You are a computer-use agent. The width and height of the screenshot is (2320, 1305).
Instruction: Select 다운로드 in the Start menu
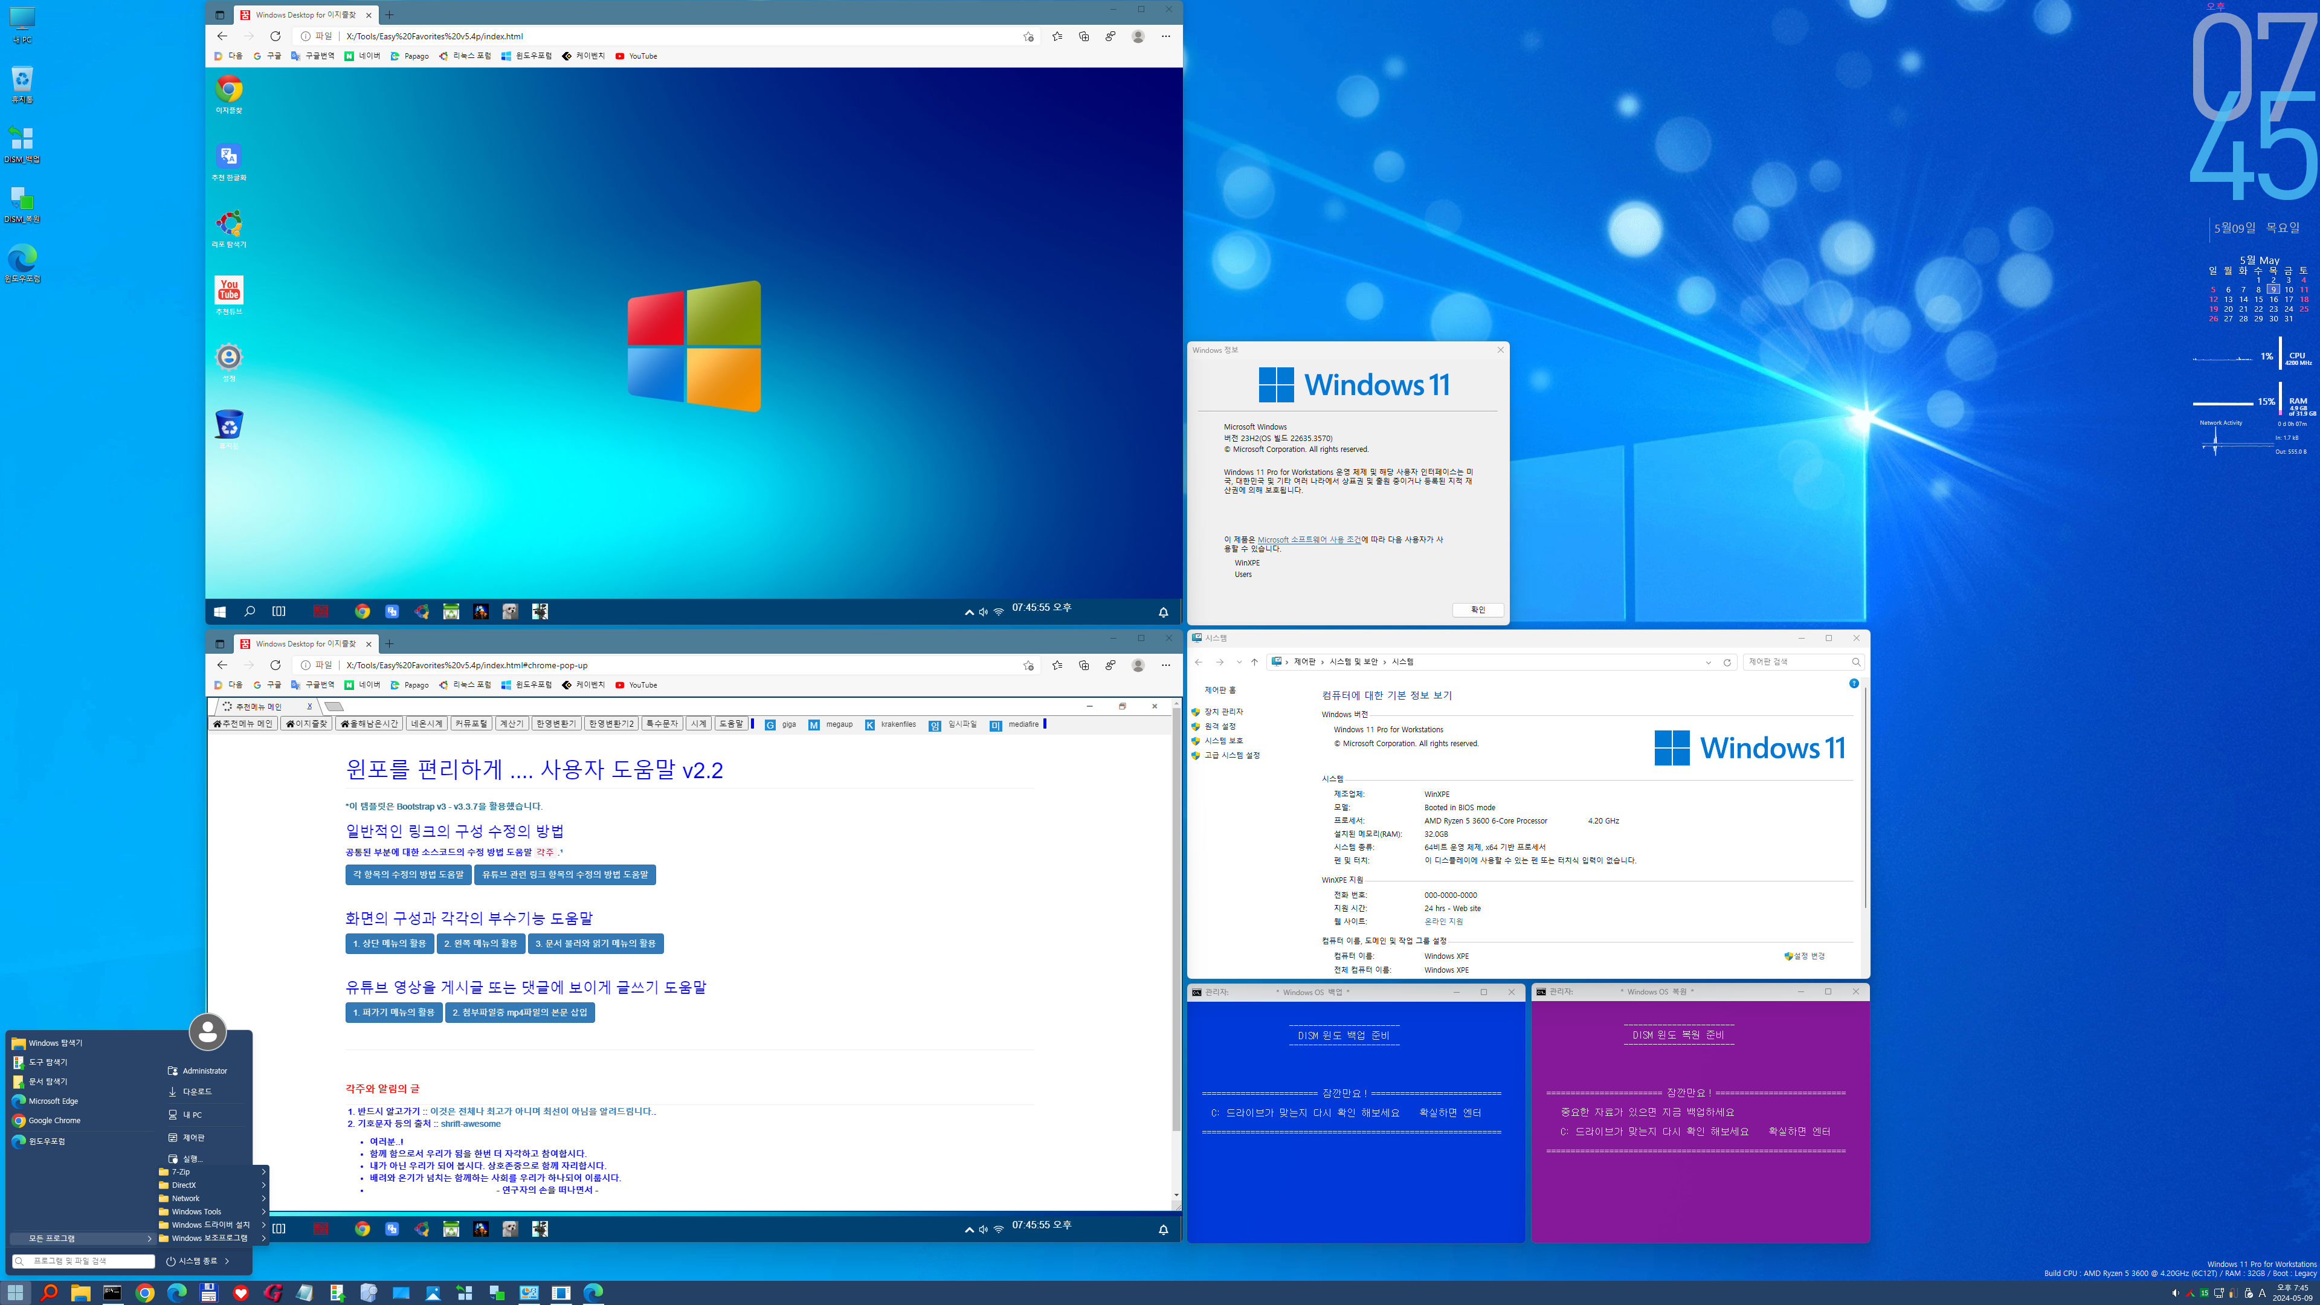click(x=205, y=1092)
